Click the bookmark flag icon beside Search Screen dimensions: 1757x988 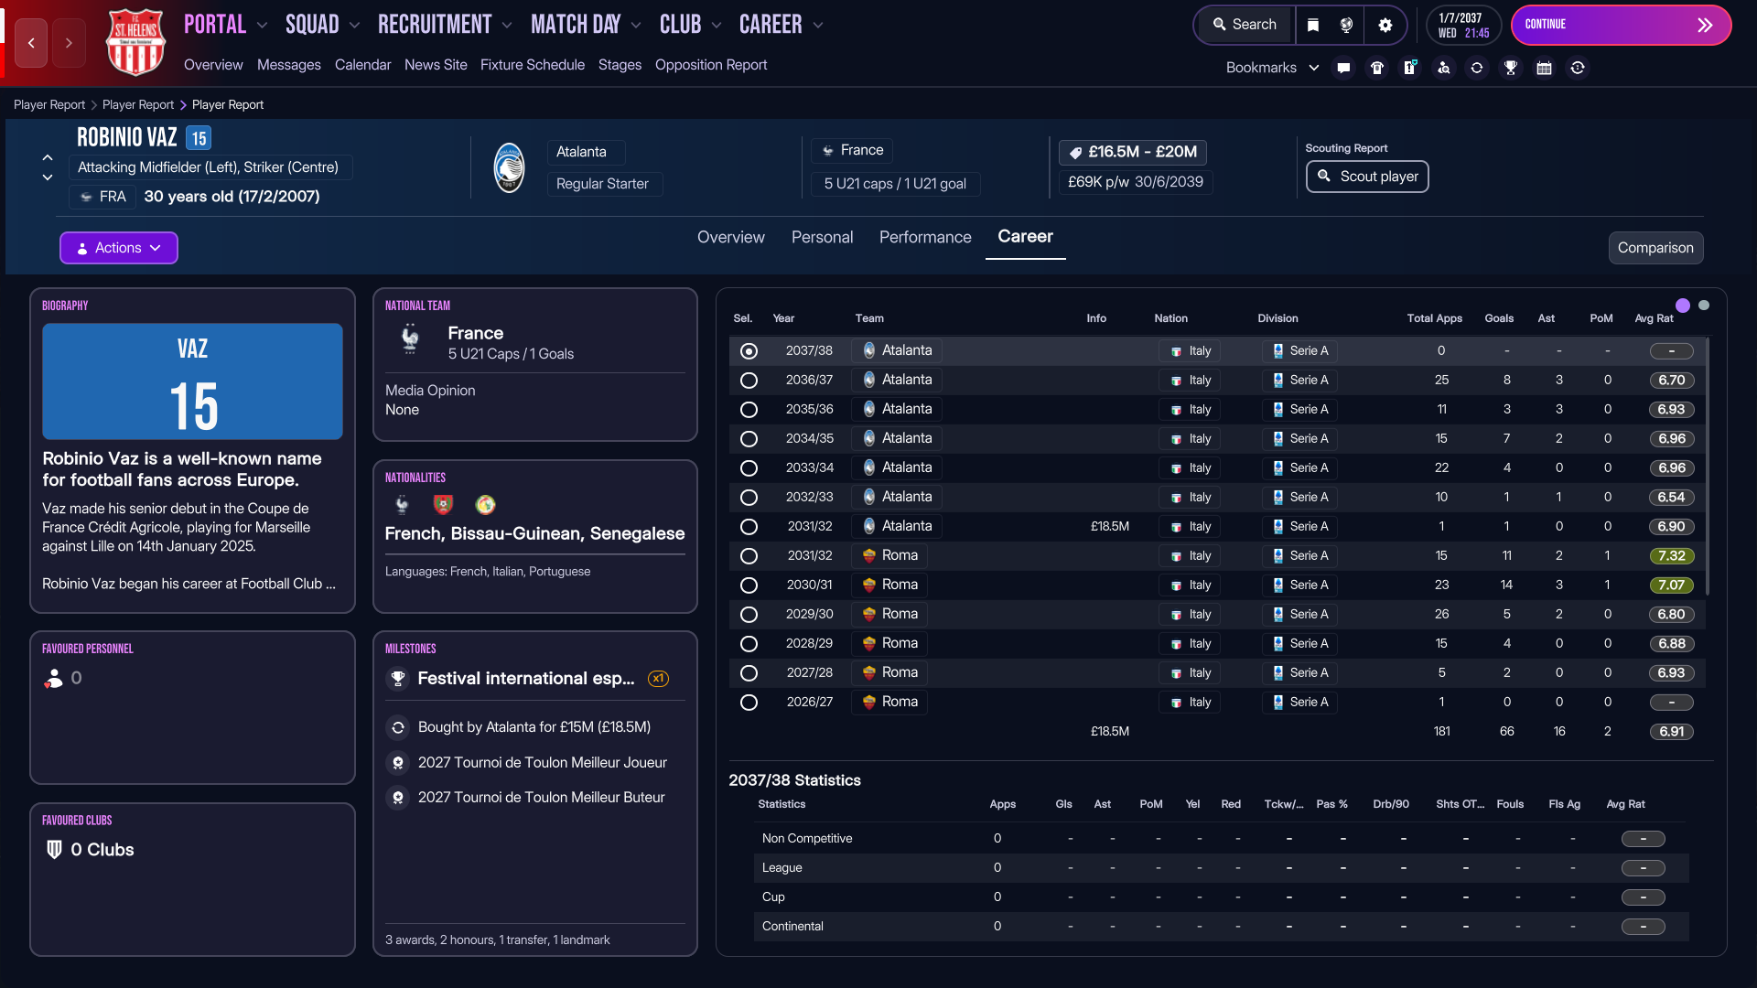pyautogui.click(x=1313, y=25)
